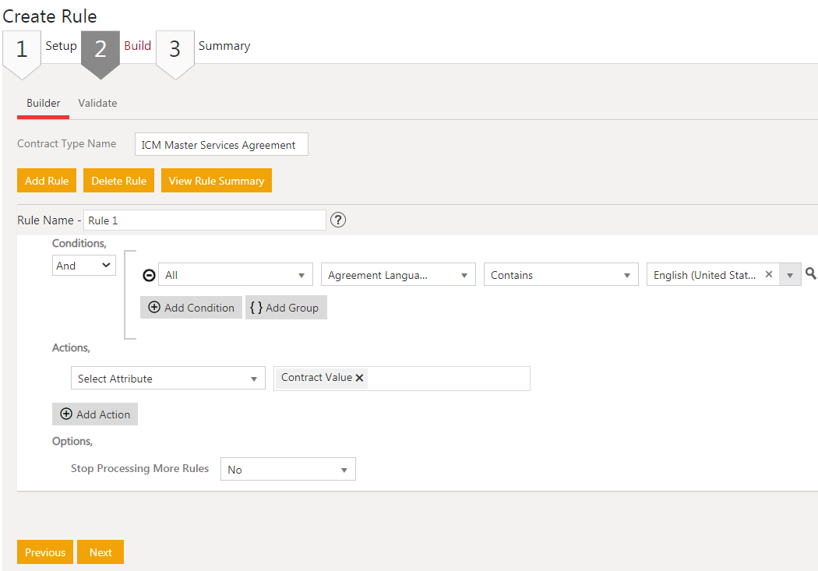
Task: Expand the Select Attribute dropdown
Action: (167, 379)
